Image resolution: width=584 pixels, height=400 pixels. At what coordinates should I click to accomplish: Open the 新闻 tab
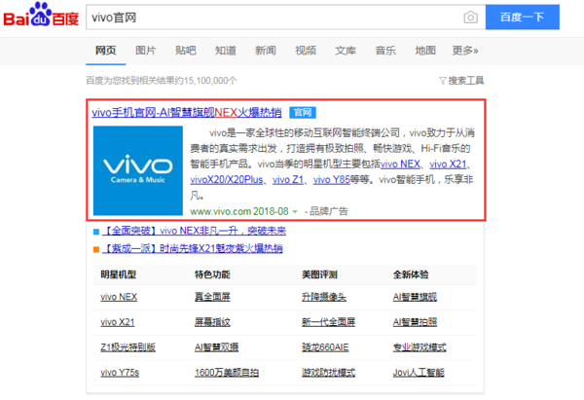266,51
